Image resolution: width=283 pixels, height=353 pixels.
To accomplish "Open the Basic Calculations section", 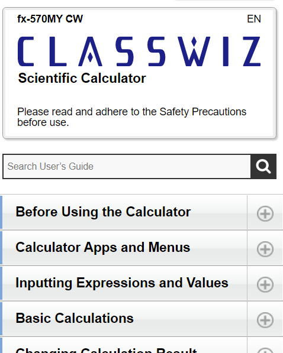I will [x=75, y=318].
